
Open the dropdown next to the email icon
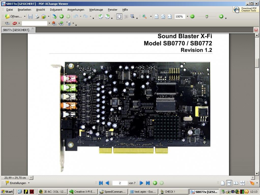[x=49, y=17]
